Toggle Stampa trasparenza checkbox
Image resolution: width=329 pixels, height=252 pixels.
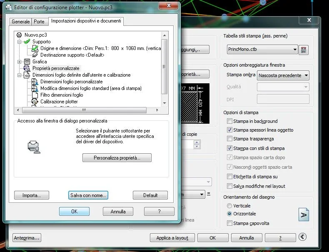click(x=229, y=139)
